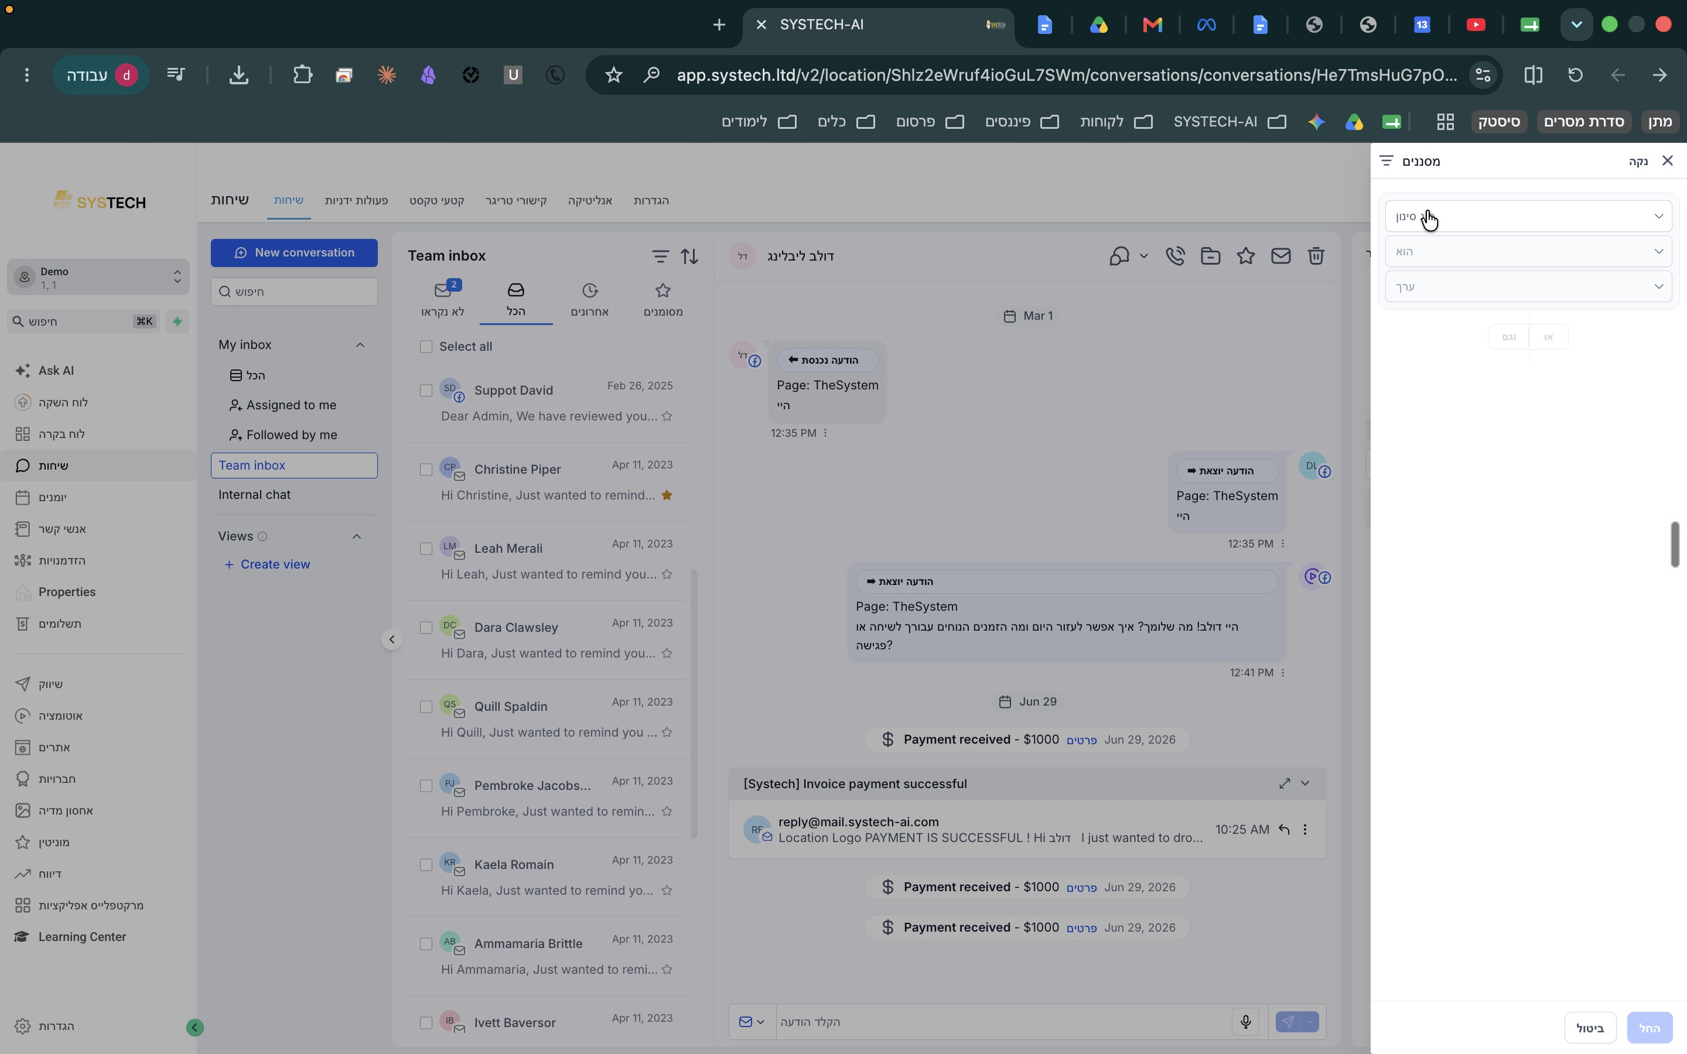The image size is (1687, 1054).
Task: Open אנליטיקה analytics tab
Action: click(590, 201)
